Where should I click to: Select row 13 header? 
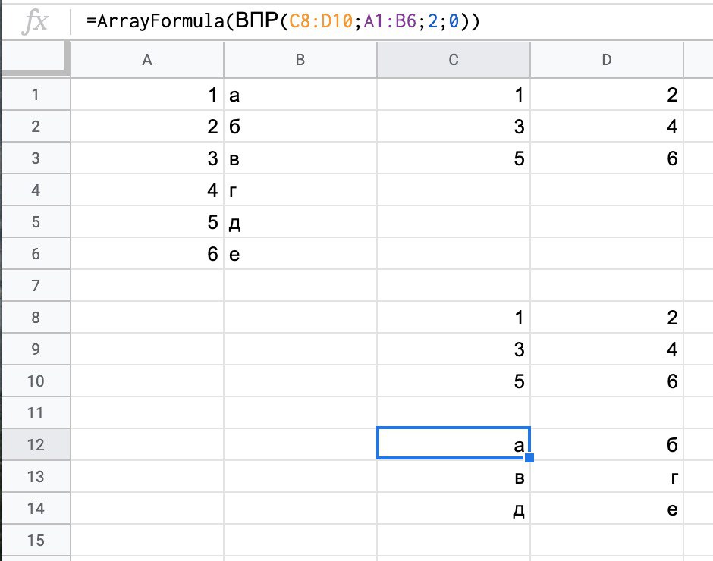coord(36,476)
